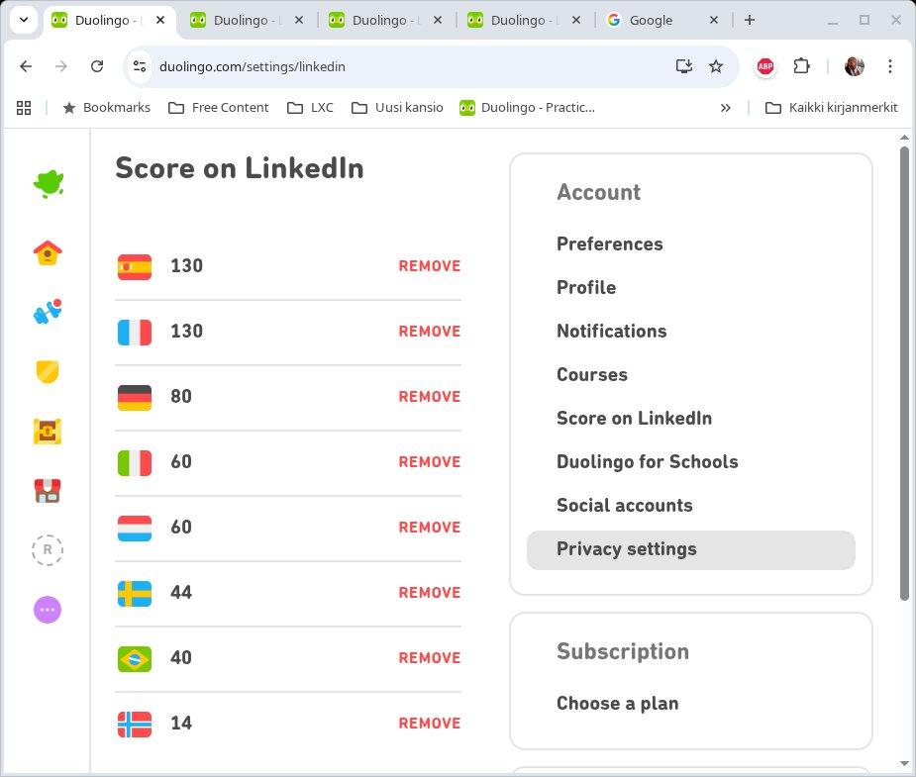This screenshot has width=916, height=777.
Task: Click the AdBlock Plus extension icon
Action: [x=765, y=66]
